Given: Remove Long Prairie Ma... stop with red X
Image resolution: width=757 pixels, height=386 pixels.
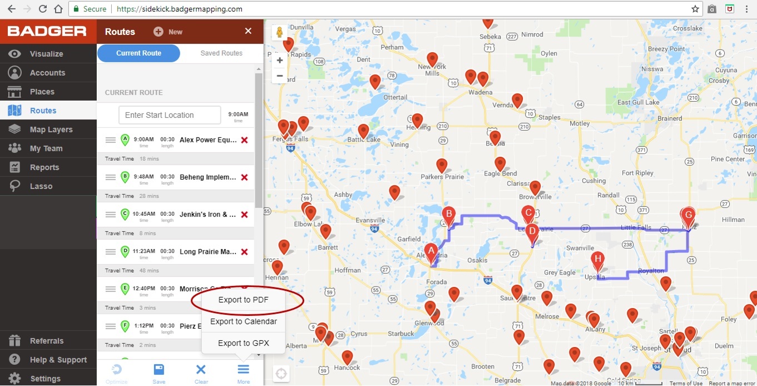Looking at the screenshot, I should point(244,252).
